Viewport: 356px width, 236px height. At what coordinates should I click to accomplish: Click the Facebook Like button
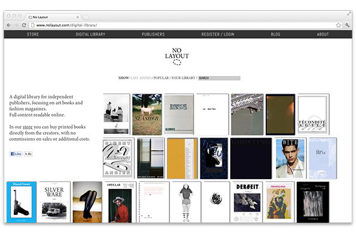16,154
